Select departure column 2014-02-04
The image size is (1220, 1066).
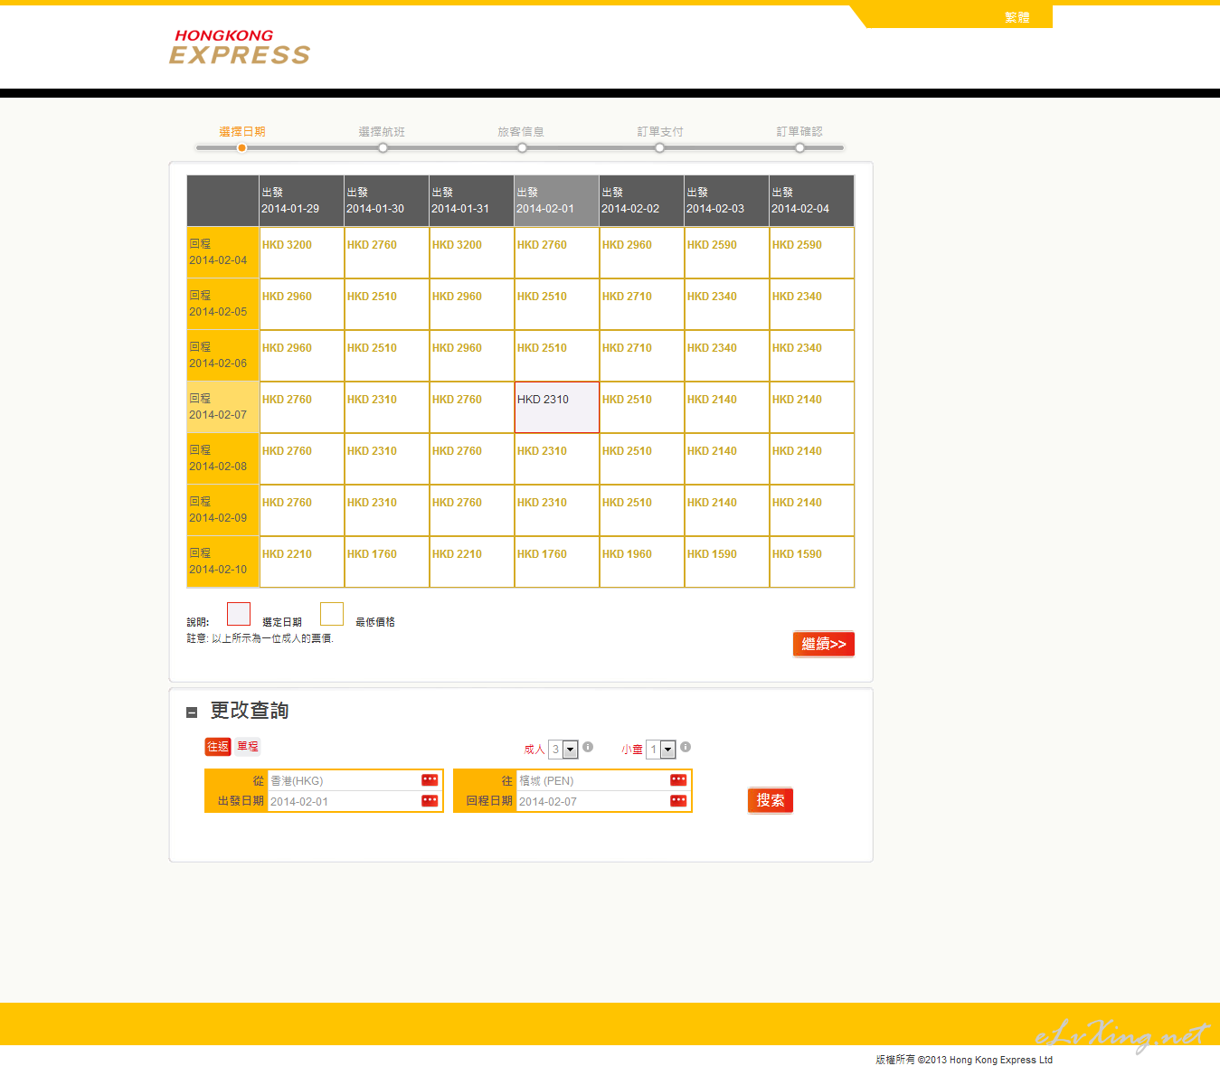point(811,201)
